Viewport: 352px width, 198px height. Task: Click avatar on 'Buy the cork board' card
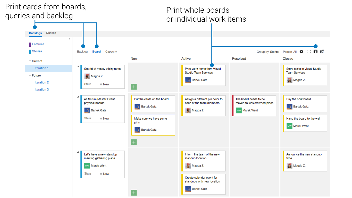[x=289, y=106]
